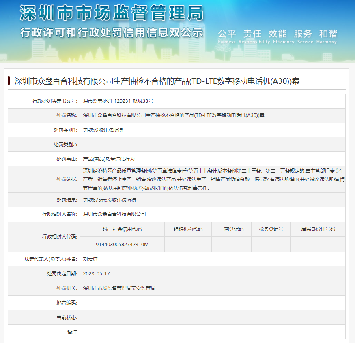Select the penalty document number 深市监宝处罚〔2023〕航城33号
Image resolution: width=355 pixels, height=343 pixels.
(118, 101)
